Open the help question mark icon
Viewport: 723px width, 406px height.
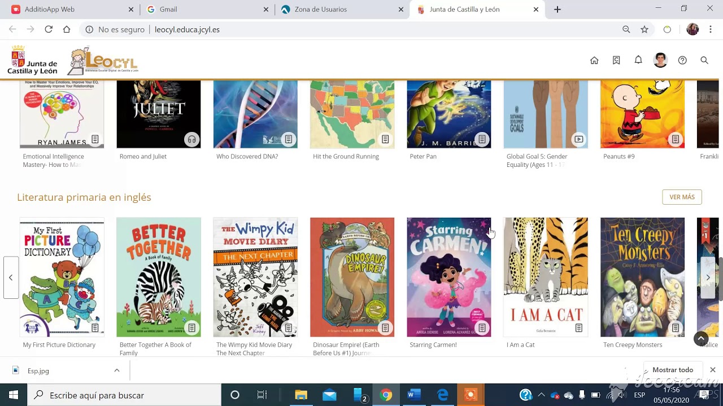click(x=682, y=60)
